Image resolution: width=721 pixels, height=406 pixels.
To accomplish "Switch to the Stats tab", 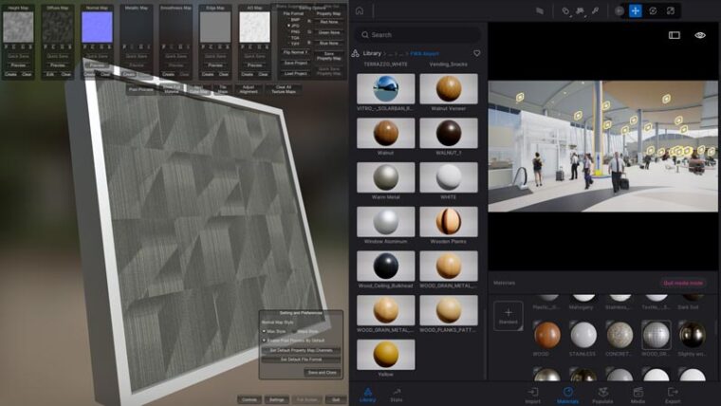I will pyautogui.click(x=396, y=395).
